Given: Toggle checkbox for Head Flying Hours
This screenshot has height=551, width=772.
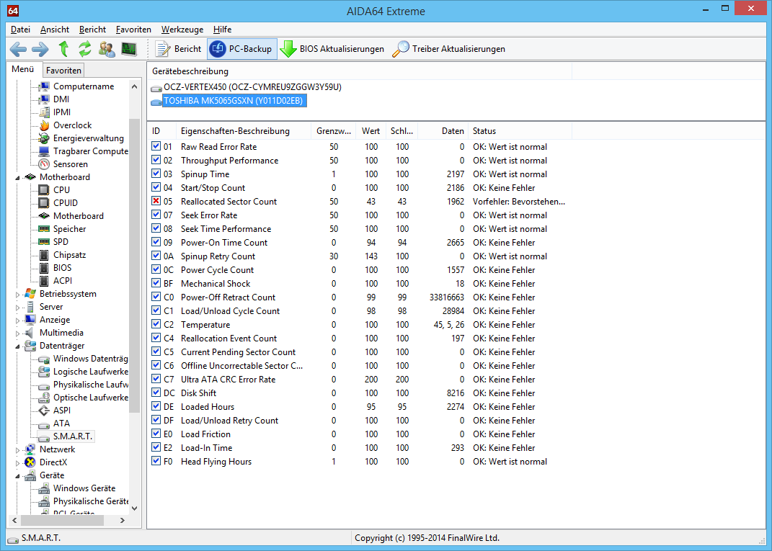Looking at the screenshot, I should 156,461.
